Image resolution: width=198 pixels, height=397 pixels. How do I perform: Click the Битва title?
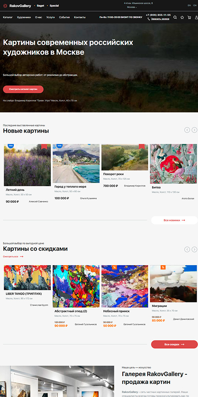[x=156, y=187]
